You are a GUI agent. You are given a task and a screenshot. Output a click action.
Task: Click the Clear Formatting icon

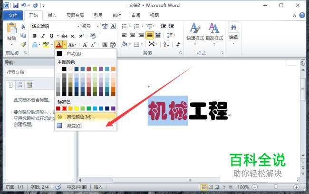[x=93, y=36]
